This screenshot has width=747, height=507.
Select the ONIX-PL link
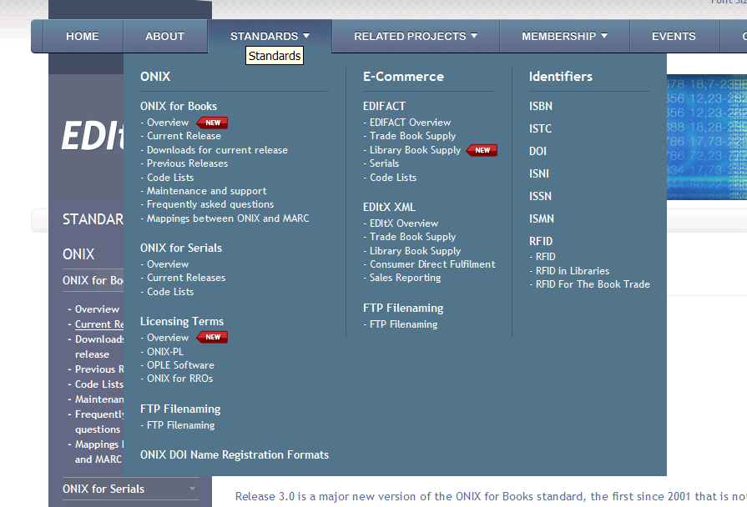tap(165, 352)
